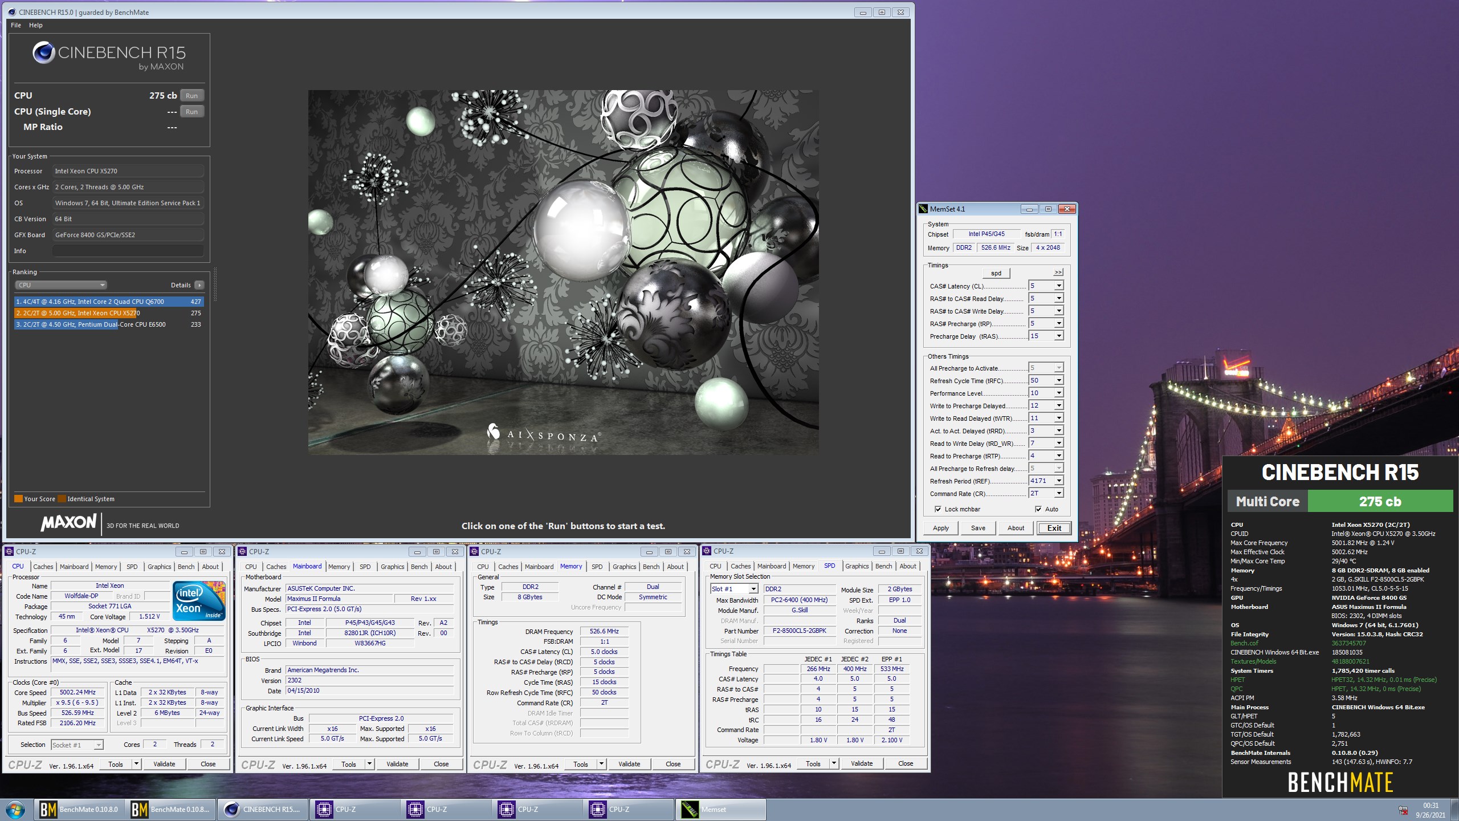Screen dimensions: 1459x821
Task: Click Exit button in MemSet
Action: [x=1054, y=528]
